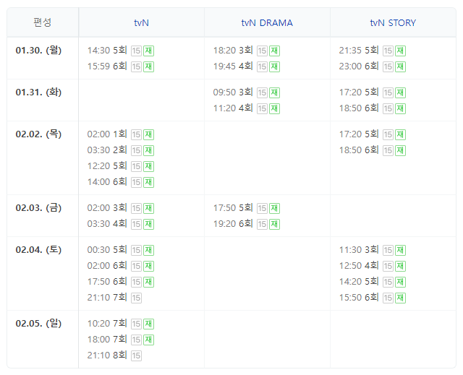Click the 18:20 3회 tvN DRAMA entry
Viewport: 463px width, 375px height.
(233, 51)
